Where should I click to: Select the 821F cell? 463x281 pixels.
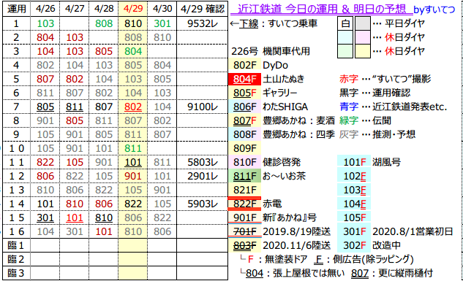pyautogui.click(x=244, y=190)
